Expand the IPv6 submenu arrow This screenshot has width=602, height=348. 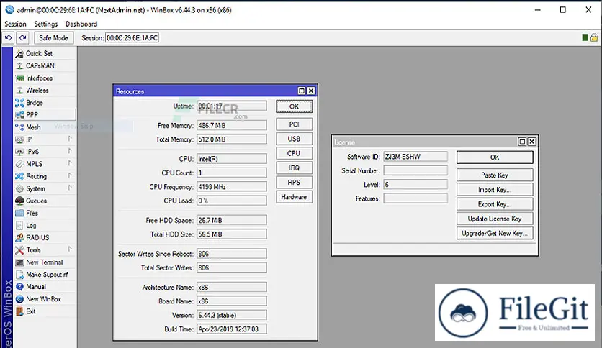70,151
